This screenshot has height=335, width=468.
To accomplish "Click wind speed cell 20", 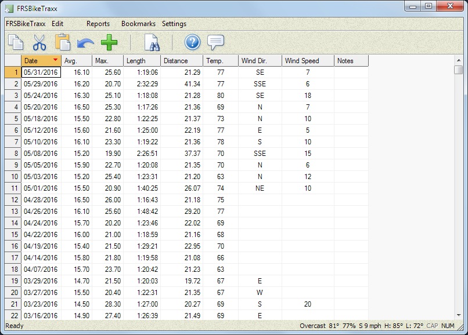I will click(x=308, y=304).
